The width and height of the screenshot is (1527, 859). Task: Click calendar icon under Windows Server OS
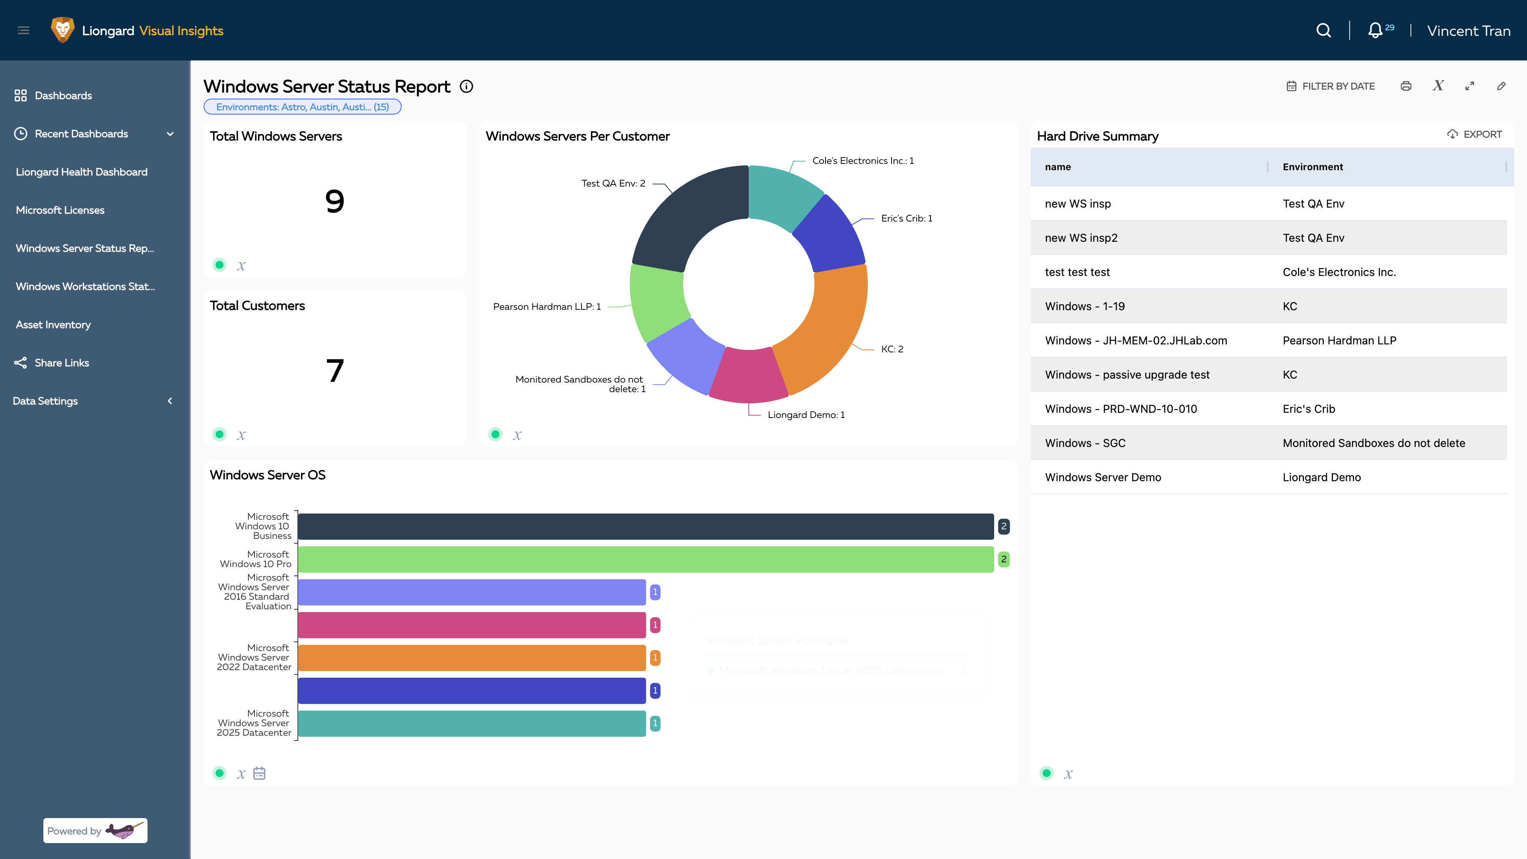[x=259, y=773]
